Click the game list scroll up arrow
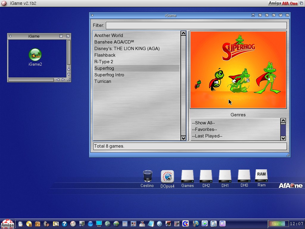 pyautogui.click(x=183, y=33)
